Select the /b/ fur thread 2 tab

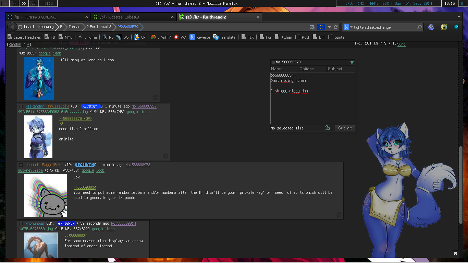click(219, 17)
